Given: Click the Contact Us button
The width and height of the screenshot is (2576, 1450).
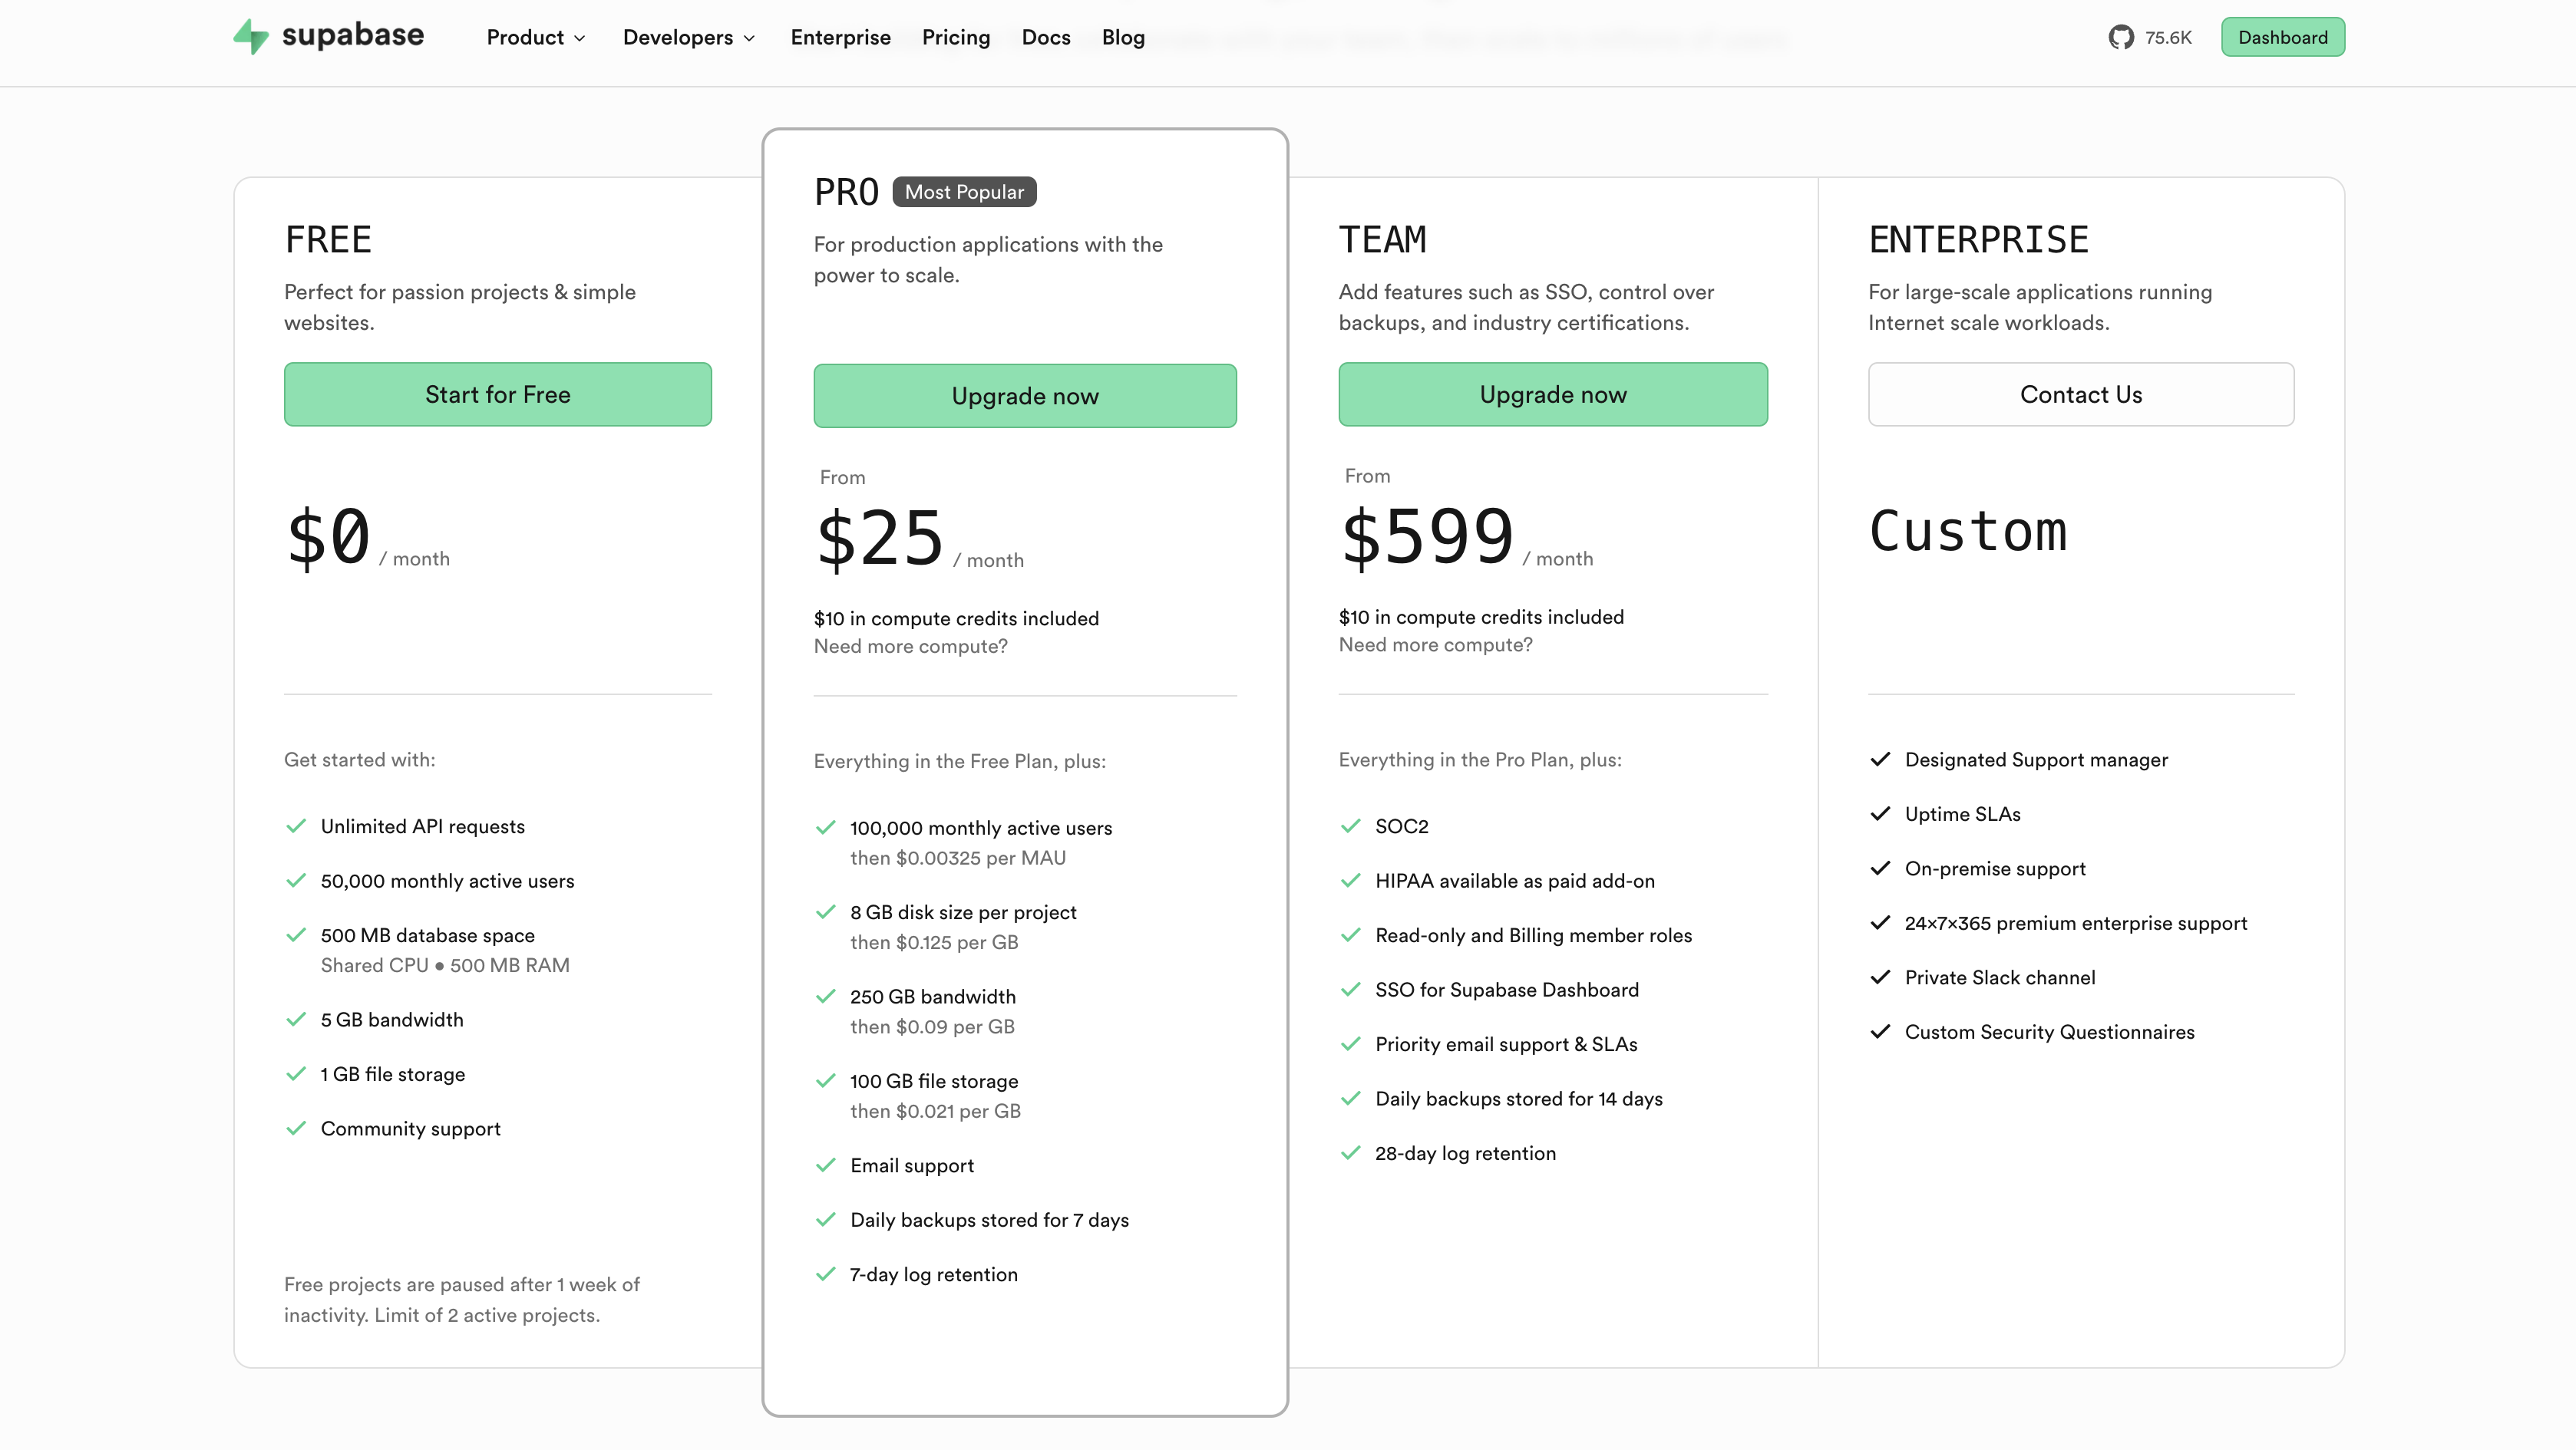Looking at the screenshot, I should [x=2081, y=394].
